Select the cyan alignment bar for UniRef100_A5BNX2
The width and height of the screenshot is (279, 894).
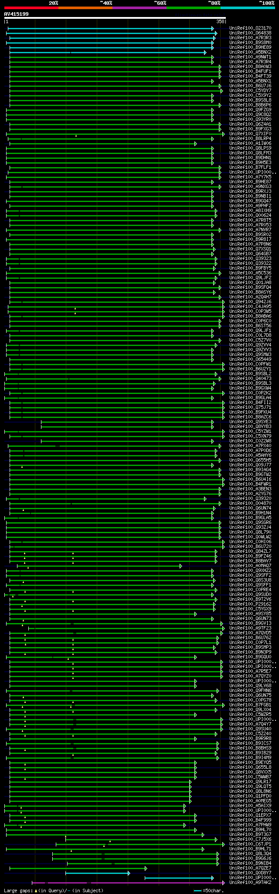pos(108,52)
